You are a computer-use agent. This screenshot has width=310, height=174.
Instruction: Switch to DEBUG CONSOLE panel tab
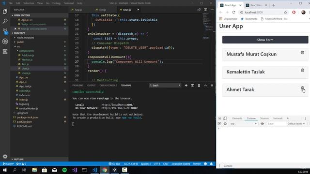108,86
